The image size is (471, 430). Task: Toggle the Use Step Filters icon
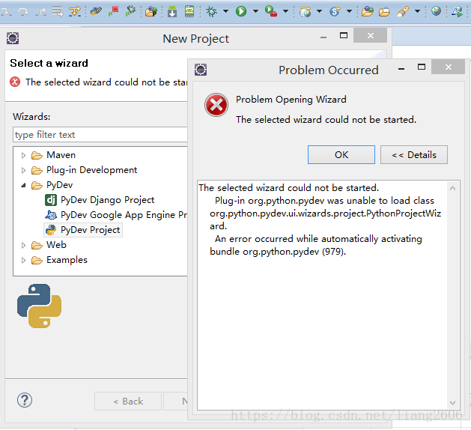pos(75,12)
